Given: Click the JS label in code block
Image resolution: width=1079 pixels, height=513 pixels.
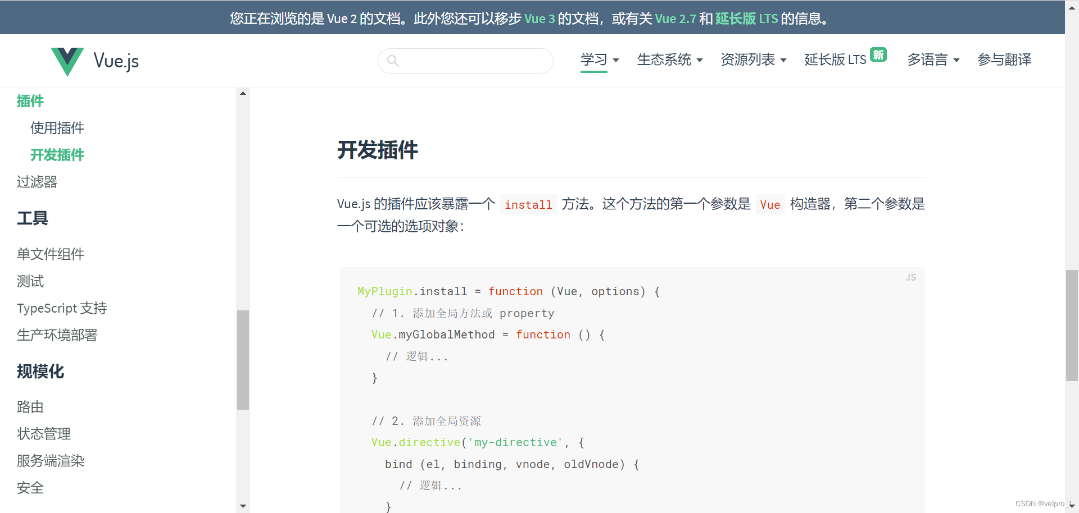Looking at the screenshot, I should pos(911,277).
